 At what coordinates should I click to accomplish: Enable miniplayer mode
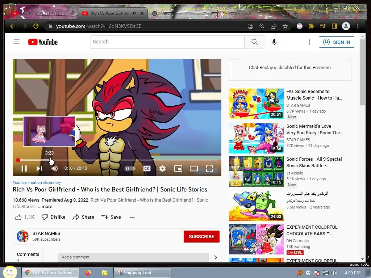pos(178,169)
